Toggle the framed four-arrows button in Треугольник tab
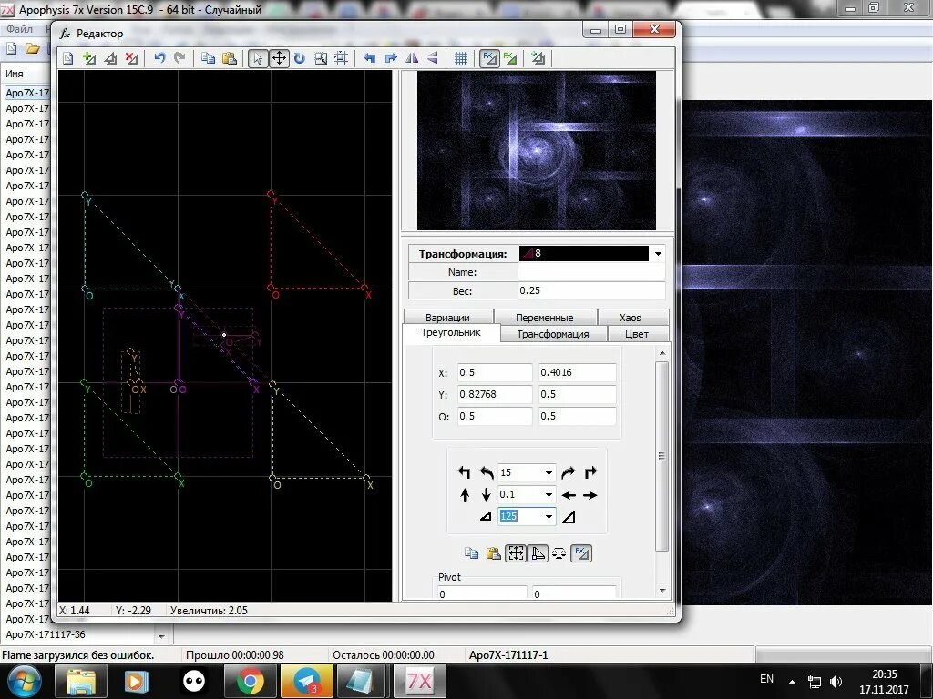This screenshot has height=699, width=933. click(516, 553)
